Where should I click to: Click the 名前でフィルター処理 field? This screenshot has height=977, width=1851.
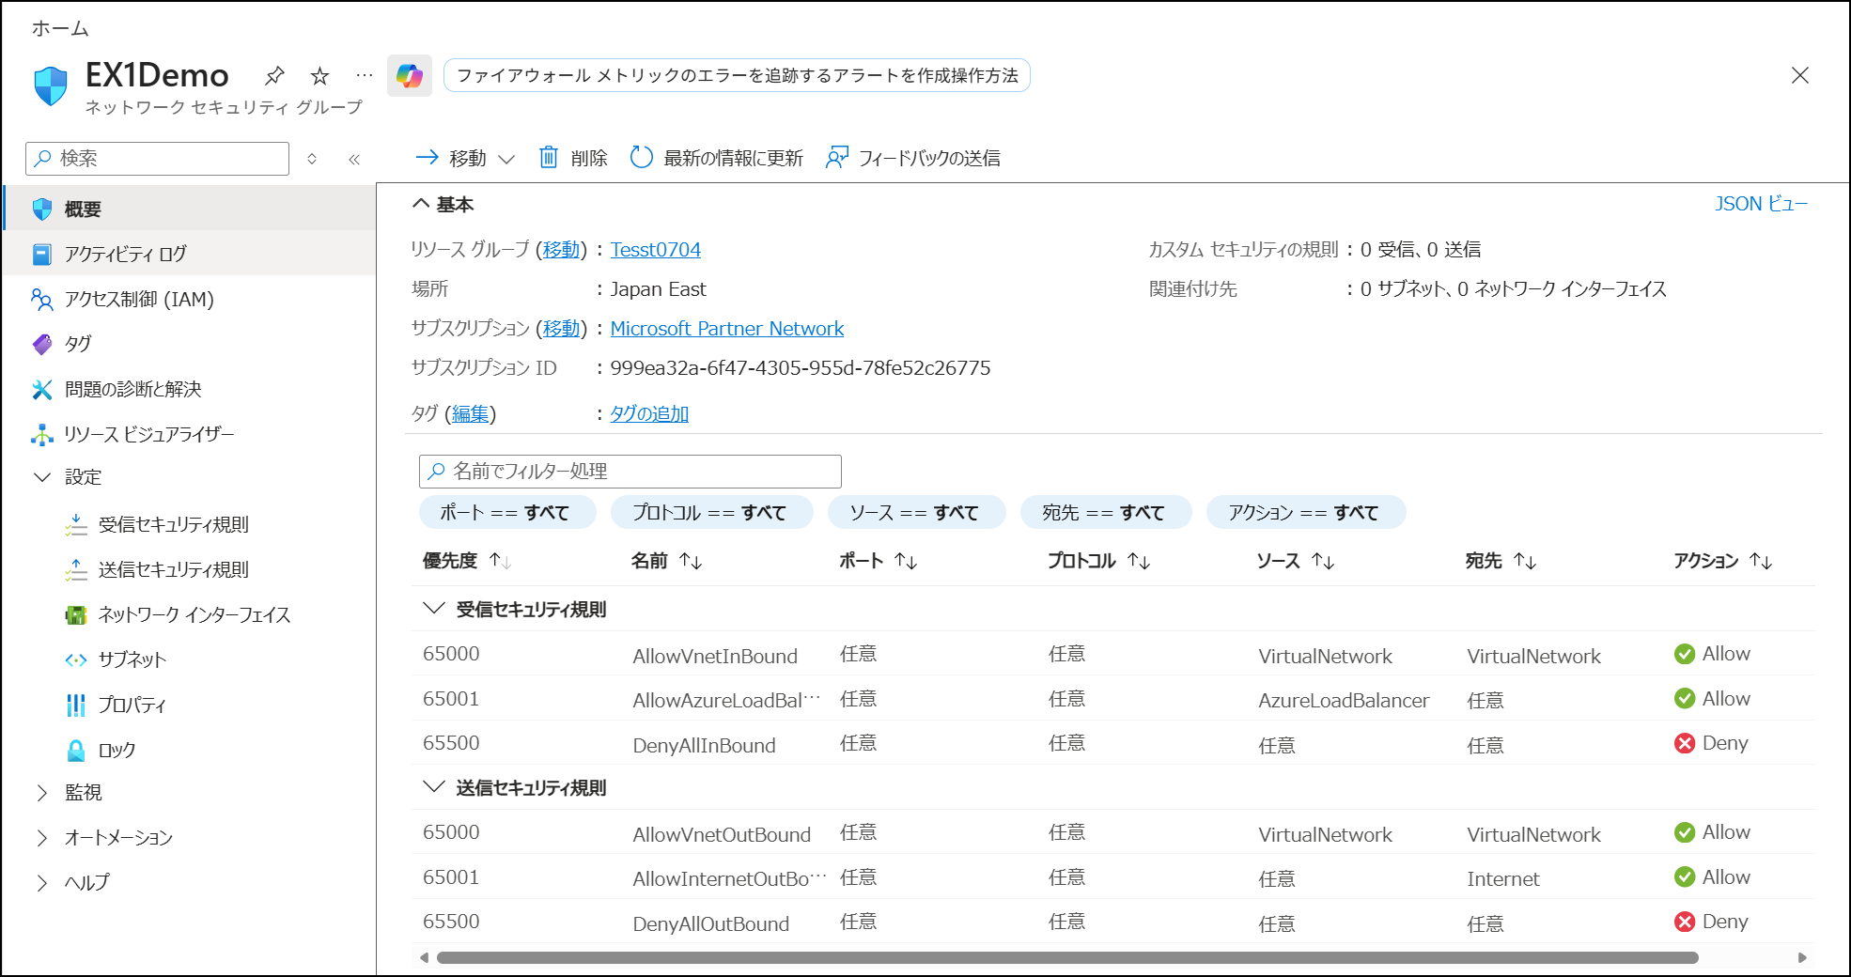click(630, 472)
